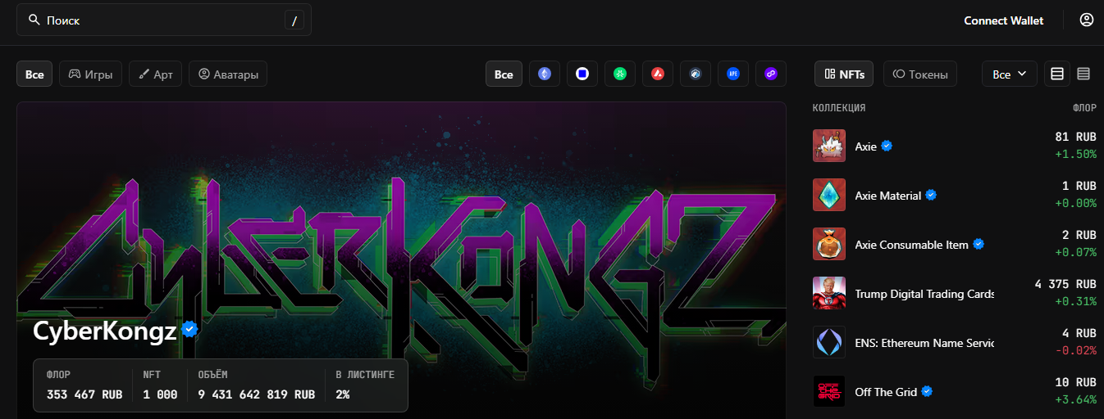Viewport: 1104px width, 419px height.
Task: Click the ОБЪЁМ stat label
Action: pos(212,375)
